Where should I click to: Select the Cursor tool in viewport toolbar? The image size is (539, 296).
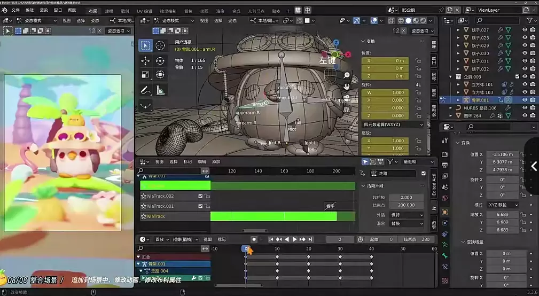pyautogui.click(x=160, y=45)
